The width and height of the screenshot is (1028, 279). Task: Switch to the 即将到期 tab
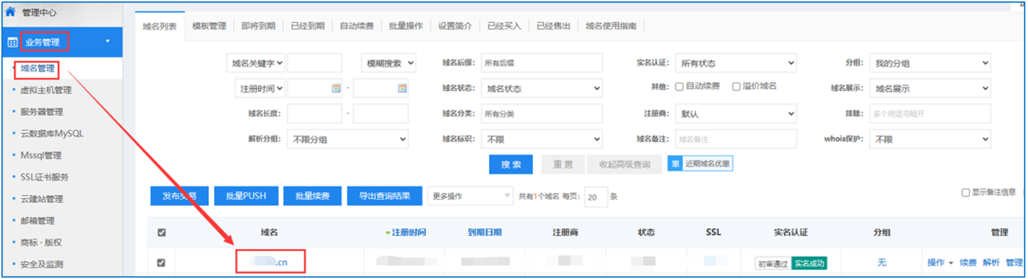tap(258, 26)
